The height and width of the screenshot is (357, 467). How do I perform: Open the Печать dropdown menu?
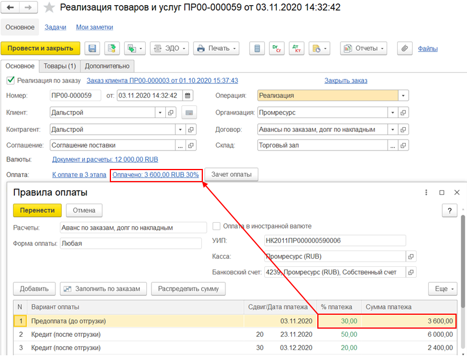[216, 49]
